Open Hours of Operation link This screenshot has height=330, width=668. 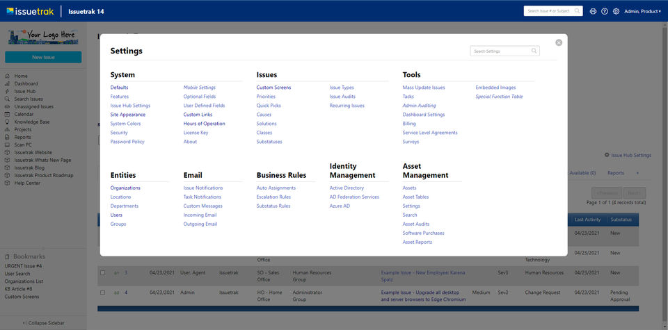point(204,124)
